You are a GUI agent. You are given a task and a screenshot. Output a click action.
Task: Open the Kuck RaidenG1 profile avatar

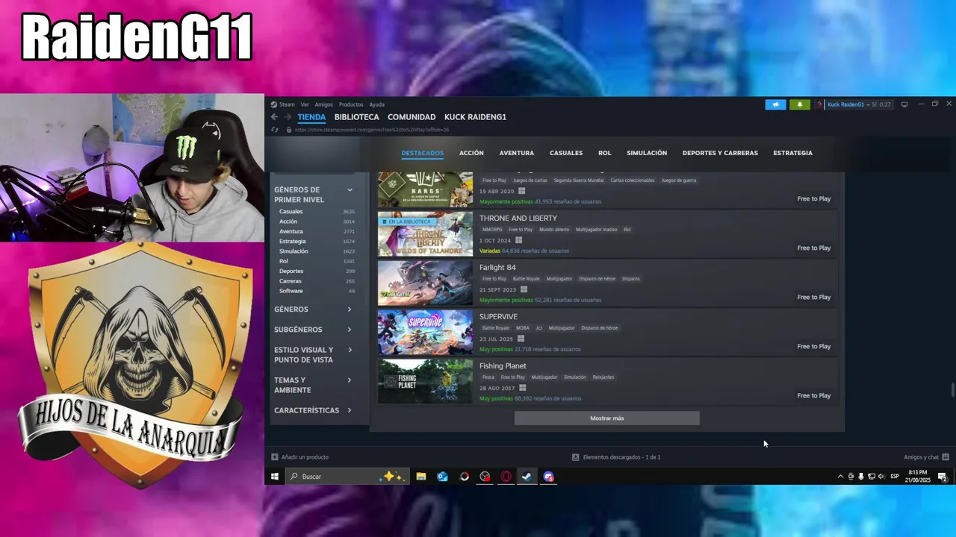[x=819, y=104]
